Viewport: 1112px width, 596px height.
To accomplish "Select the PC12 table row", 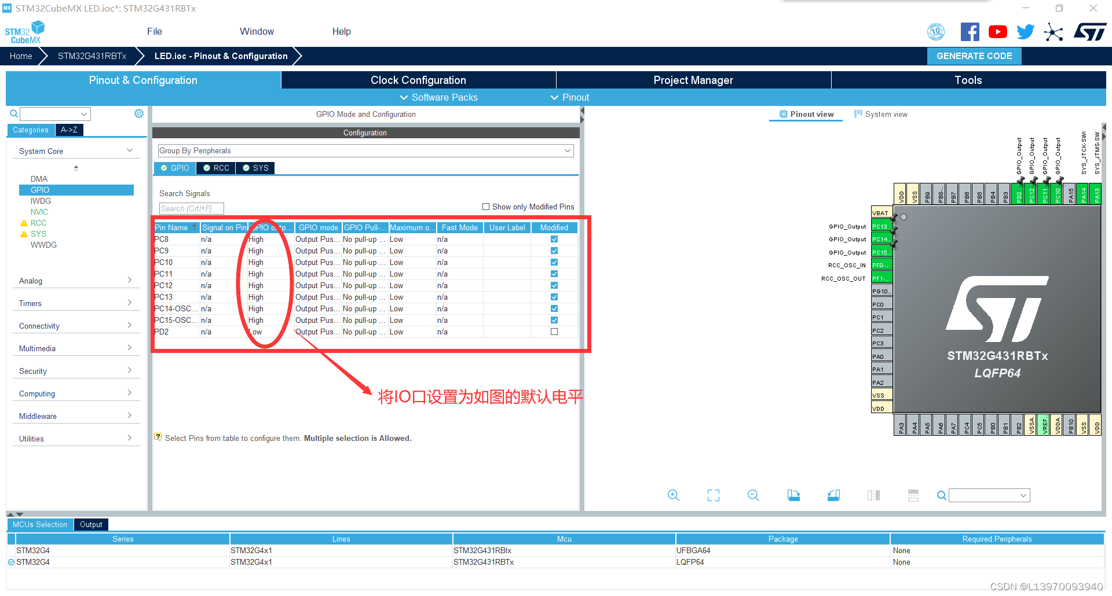I will 365,285.
